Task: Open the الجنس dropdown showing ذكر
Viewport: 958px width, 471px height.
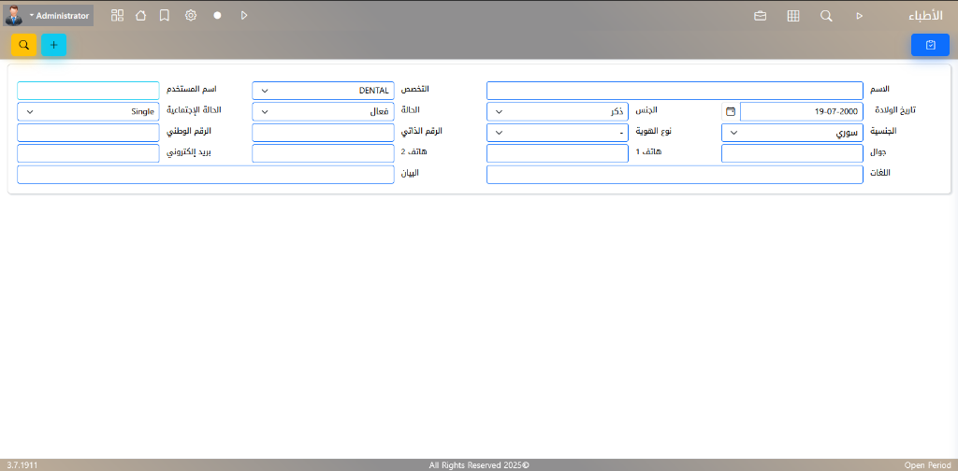Action: point(557,111)
